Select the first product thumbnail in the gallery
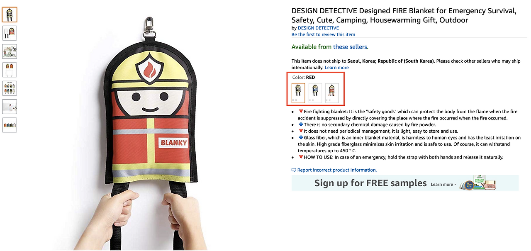The image size is (531, 251). click(10, 15)
